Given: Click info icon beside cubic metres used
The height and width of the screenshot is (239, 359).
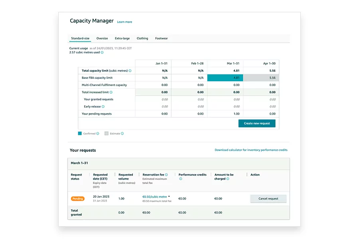Looking at the screenshot, I should (x=102, y=52).
